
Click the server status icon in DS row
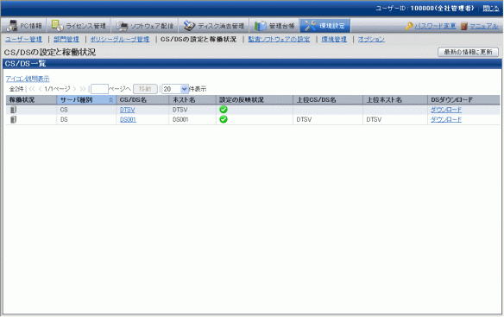[13, 120]
